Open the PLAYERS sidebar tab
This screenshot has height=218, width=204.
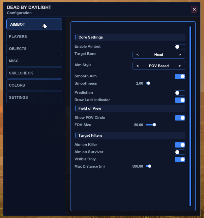tap(34, 37)
